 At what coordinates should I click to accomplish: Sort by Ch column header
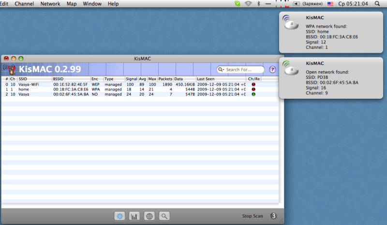[13, 79]
